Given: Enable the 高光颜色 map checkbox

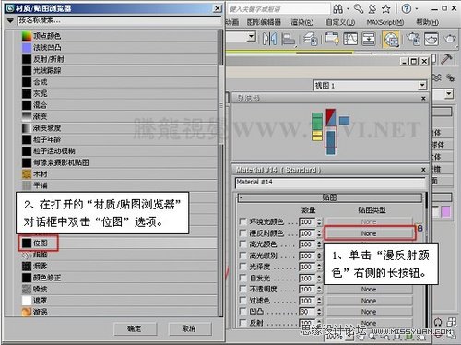Looking at the screenshot, I should pos(242,244).
